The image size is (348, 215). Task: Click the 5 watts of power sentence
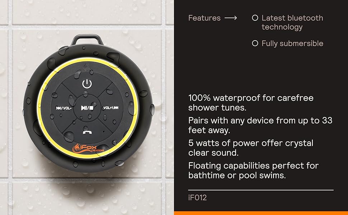[250, 148]
